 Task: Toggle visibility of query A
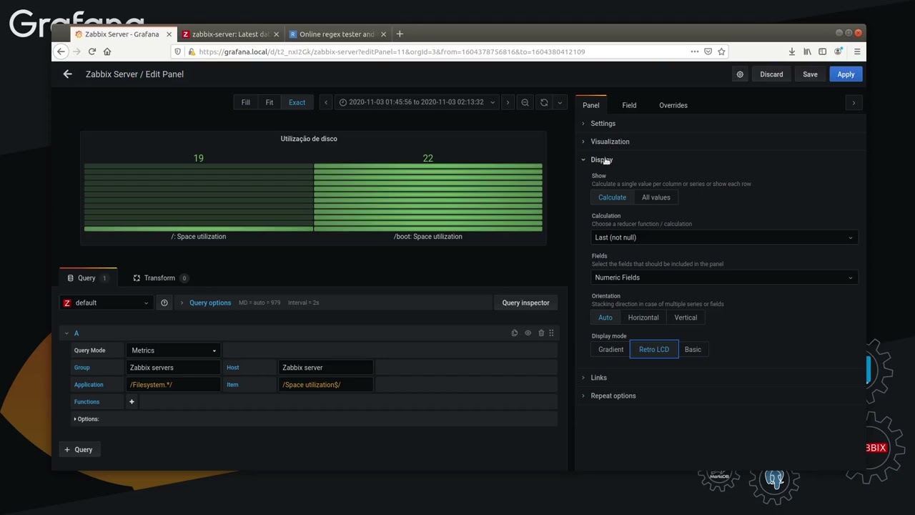pyautogui.click(x=528, y=333)
